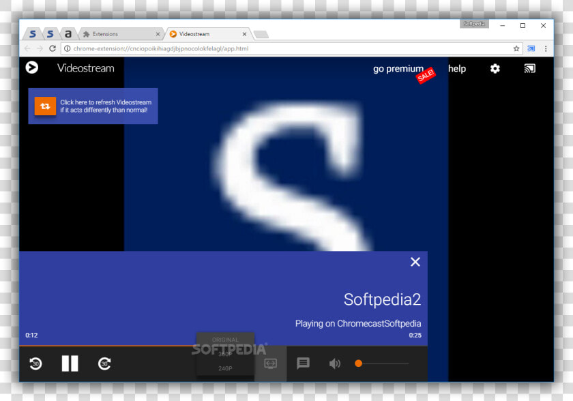The height and width of the screenshot is (401, 573).
Task: Open a new browser tab
Action: tap(261, 34)
